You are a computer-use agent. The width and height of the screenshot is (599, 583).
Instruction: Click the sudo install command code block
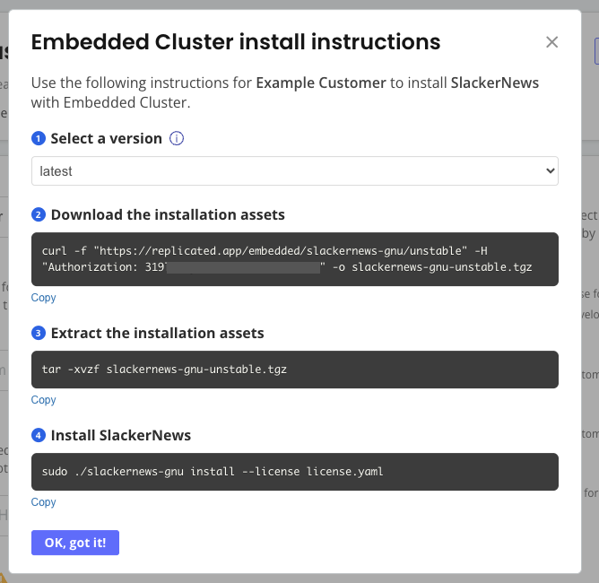point(294,471)
